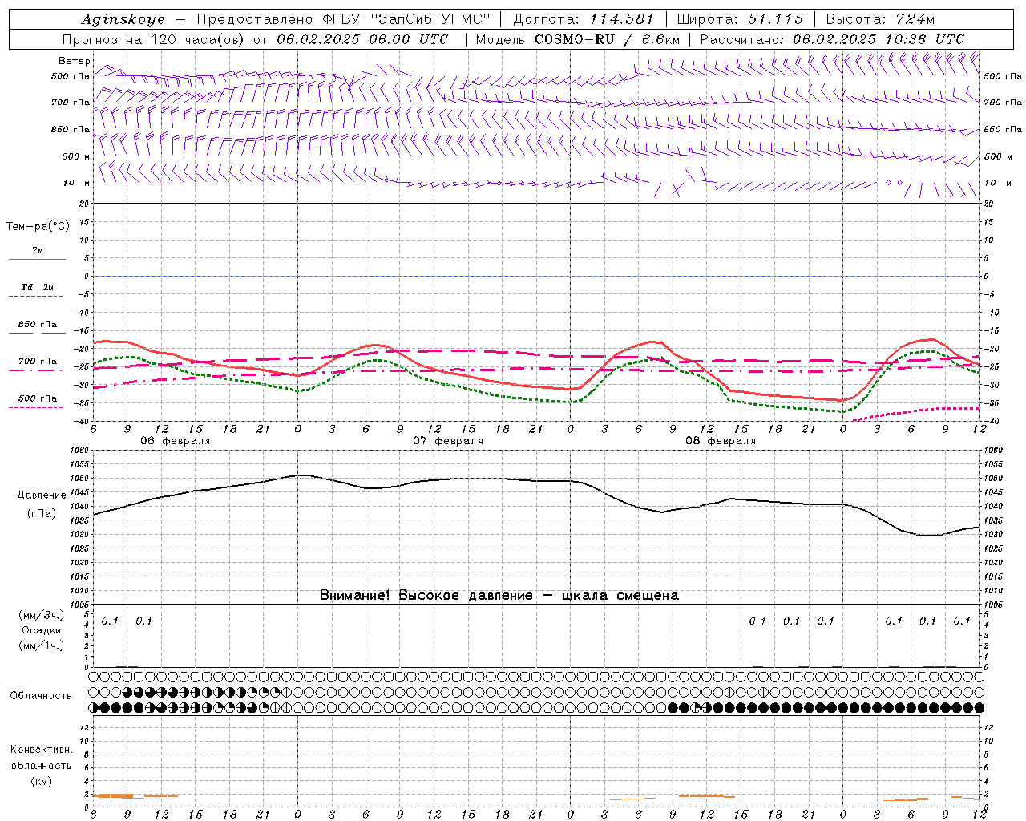The height and width of the screenshot is (821, 1026).
Task: Click the "Ветер" wind panel label
Action: pyautogui.click(x=75, y=61)
